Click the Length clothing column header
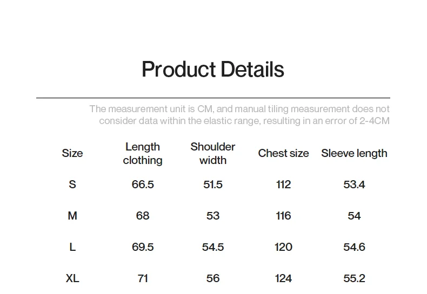Viewport: 427px width, 294px height. 143,153
